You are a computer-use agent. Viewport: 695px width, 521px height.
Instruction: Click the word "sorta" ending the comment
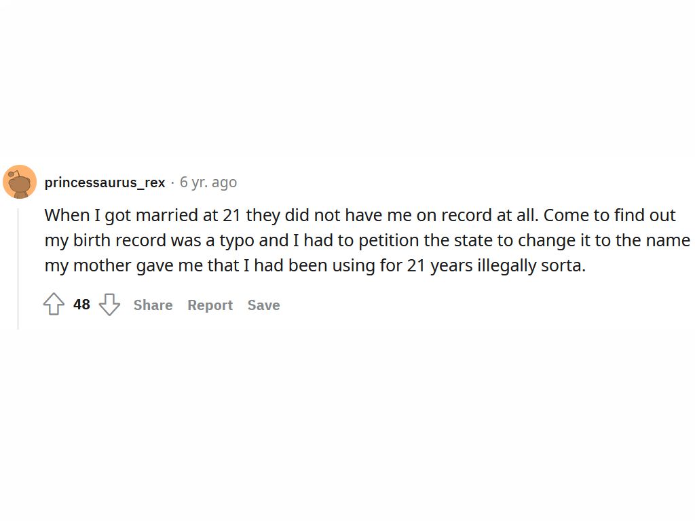pos(563,265)
